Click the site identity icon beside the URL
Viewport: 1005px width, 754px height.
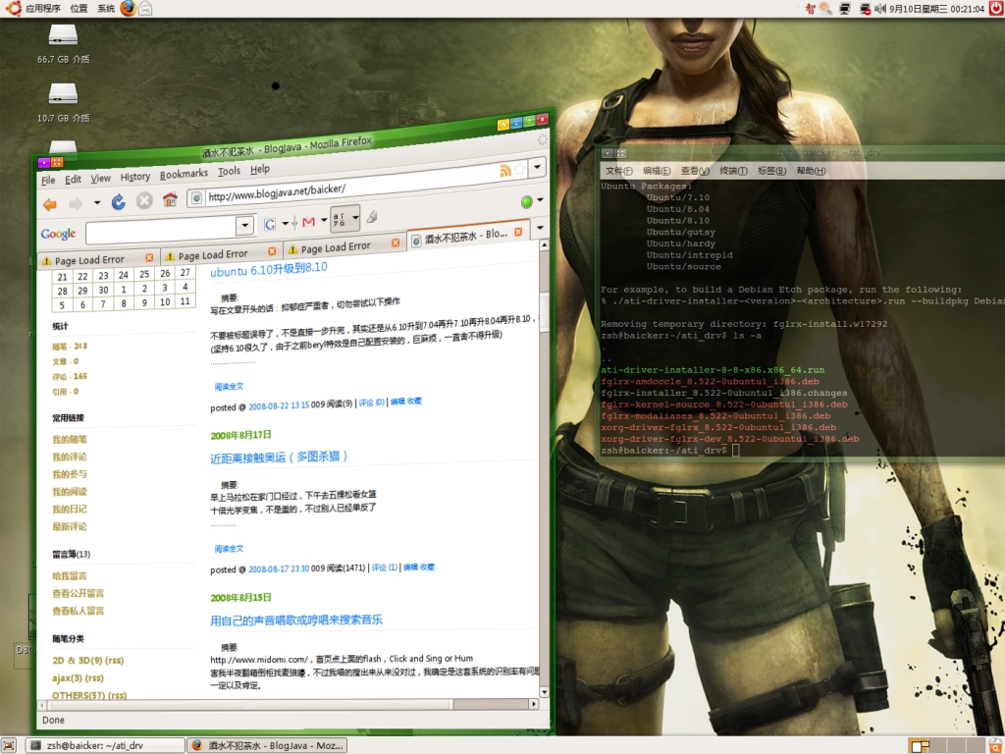pos(196,197)
